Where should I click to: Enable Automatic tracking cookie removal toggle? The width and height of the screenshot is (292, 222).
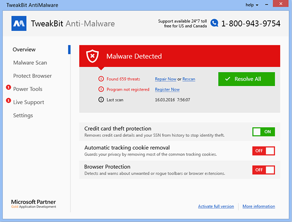point(264,151)
